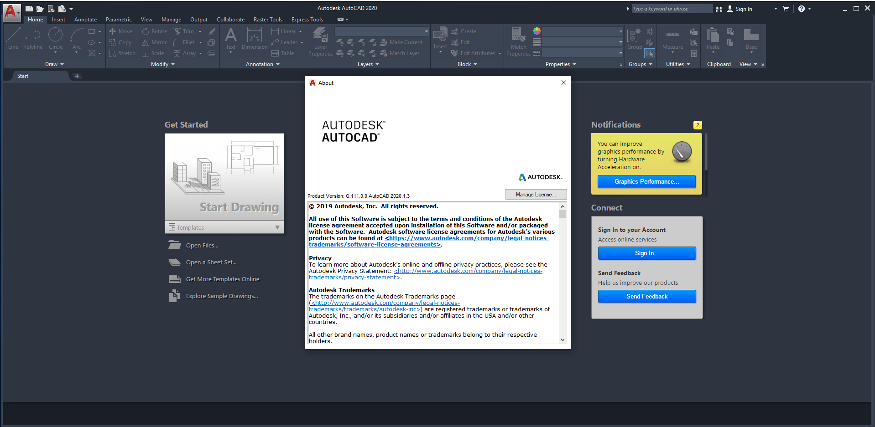Click the Move tool in Modify panel
The image size is (875, 427).
coord(121,31)
